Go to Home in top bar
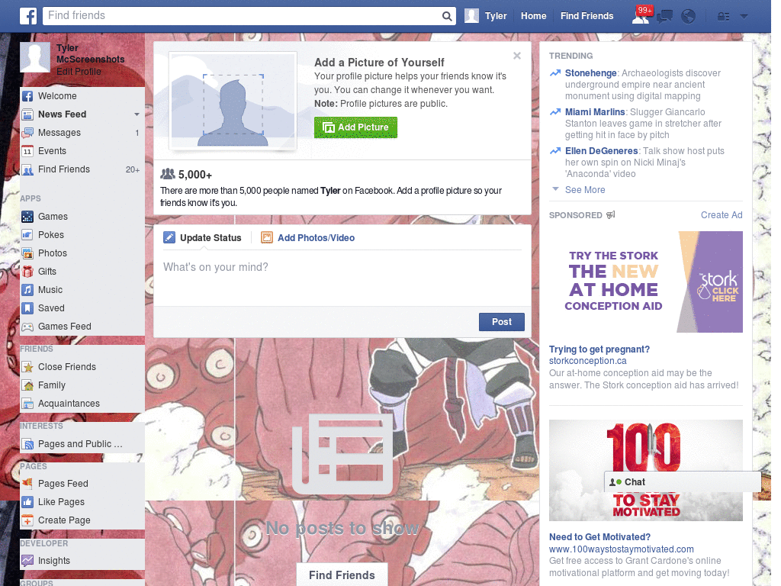Screen dimensions: 781x586 point(533,16)
